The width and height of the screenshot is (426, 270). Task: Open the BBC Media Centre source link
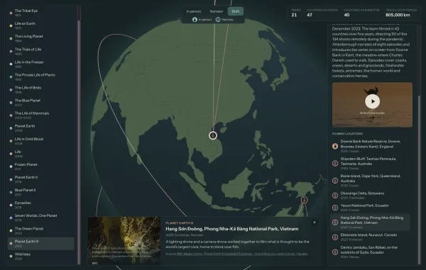(x=242, y=254)
